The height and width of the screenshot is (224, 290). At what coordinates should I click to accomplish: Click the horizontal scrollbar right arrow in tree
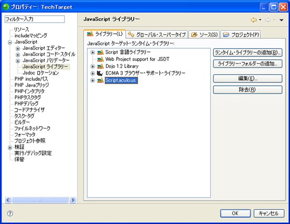[73, 200]
